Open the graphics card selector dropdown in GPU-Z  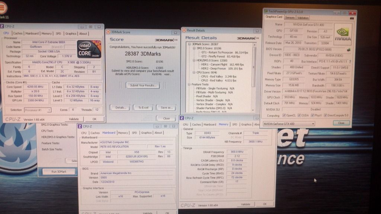tap(313, 124)
